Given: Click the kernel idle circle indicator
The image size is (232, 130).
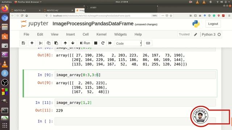Looking at the screenshot, I should (219, 35).
